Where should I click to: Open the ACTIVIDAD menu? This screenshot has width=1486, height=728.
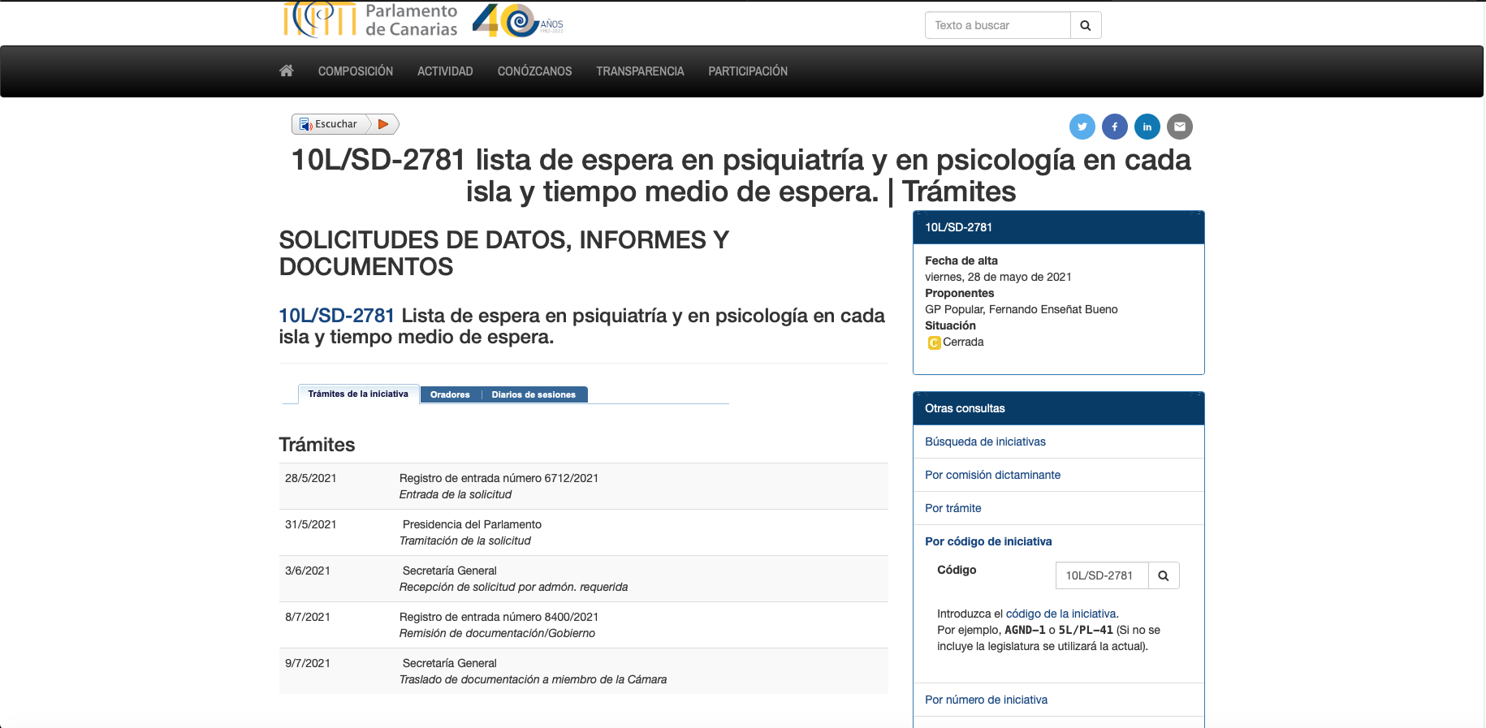(x=444, y=71)
